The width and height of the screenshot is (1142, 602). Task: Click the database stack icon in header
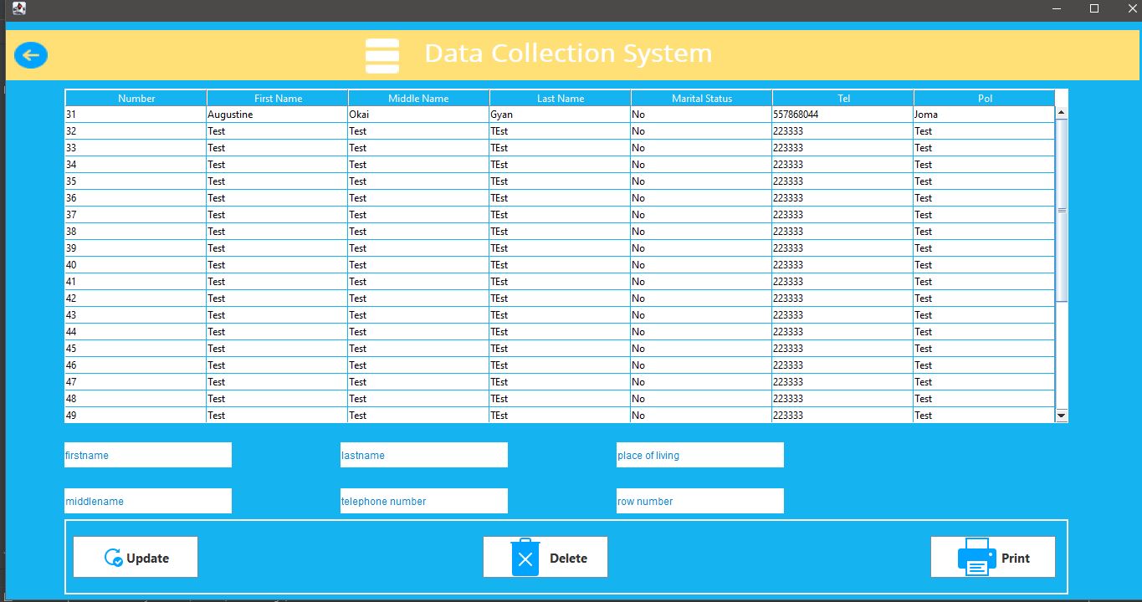pyautogui.click(x=382, y=55)
